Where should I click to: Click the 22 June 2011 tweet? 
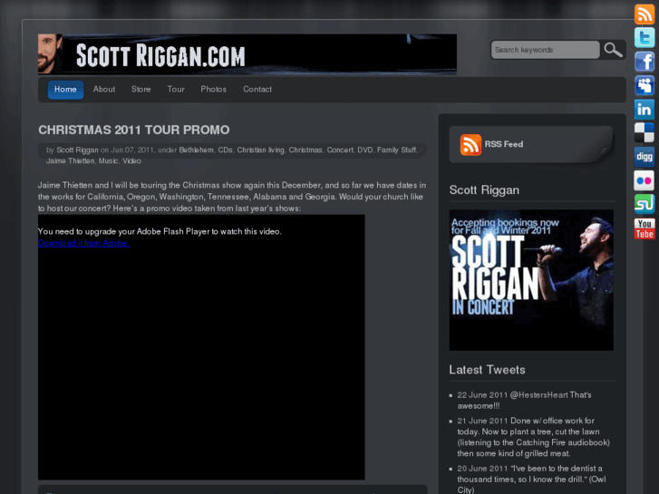coord(524,401)
